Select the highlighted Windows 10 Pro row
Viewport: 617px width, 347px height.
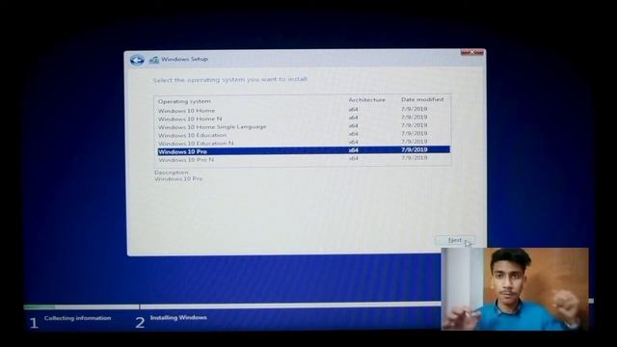click(x=304, y=150)
